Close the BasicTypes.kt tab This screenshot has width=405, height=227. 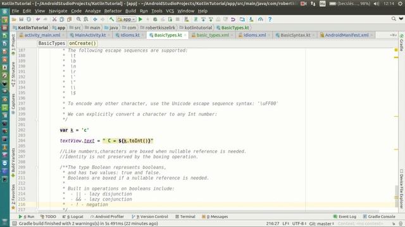(x=185, y=35)
